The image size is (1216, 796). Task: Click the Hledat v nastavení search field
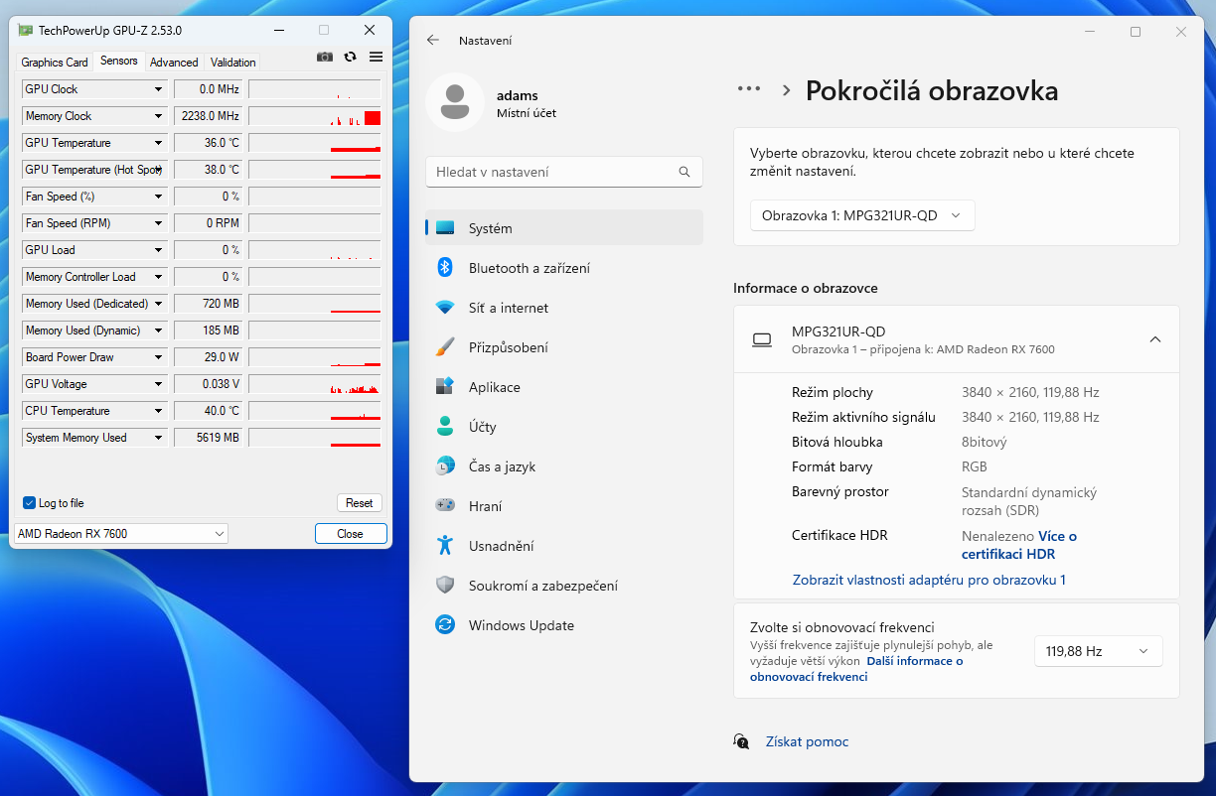point(564,172)
